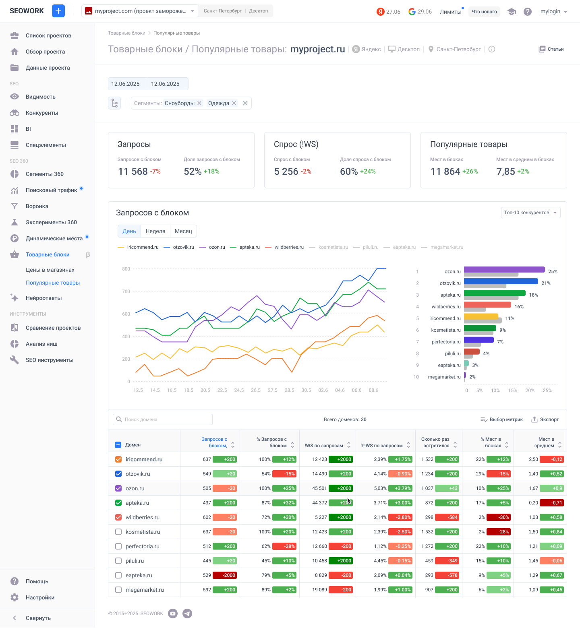Open the graduation cap academy icon
580x628 pixels.
tap(512, 12)
